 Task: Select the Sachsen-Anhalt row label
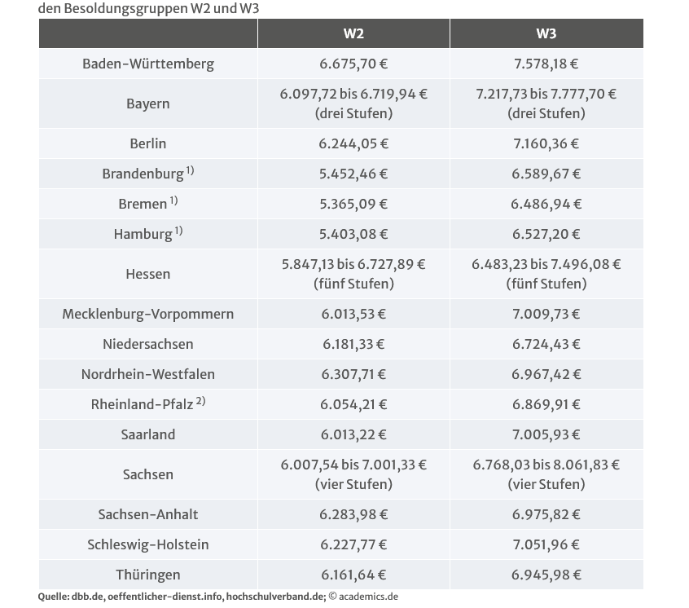pos(148,514)
